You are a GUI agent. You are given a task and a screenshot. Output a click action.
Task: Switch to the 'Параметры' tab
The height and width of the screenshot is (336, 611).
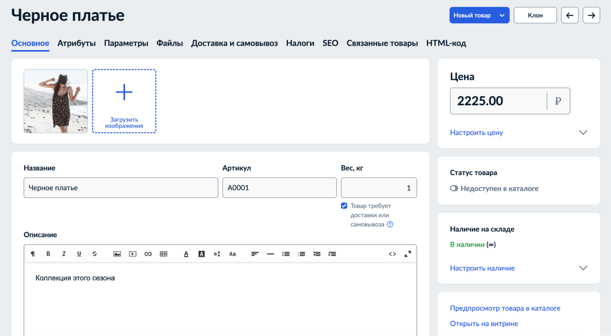(x=126, y=43)
